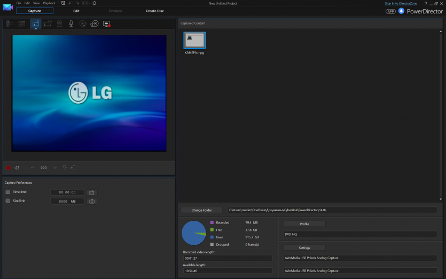The image size is (446, 279).
Task: Select the KAMEPA.mpg captured clip thumbnail
Action: [194, 41]
